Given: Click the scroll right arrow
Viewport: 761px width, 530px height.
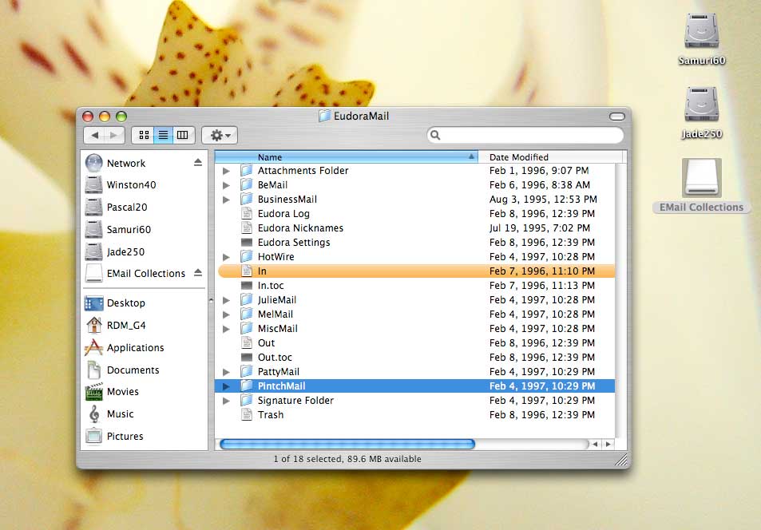Looking at the screenshot, I should pyautogui.click(x=608, y=444).
